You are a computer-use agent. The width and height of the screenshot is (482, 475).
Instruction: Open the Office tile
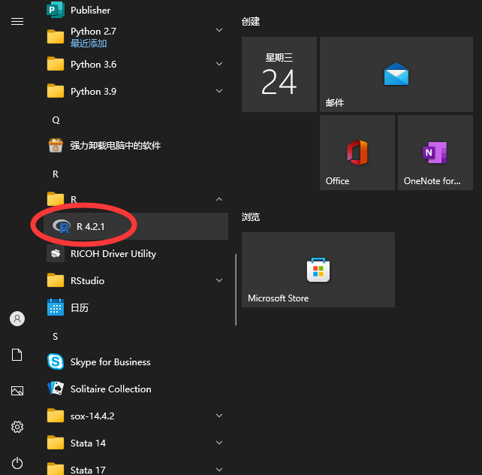pyautogui.click(x=357, y=153)
